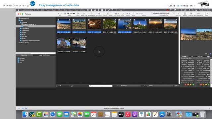212x119 pixels.
Task: Select the Favorites tab
Action: (x=24, y=55)
